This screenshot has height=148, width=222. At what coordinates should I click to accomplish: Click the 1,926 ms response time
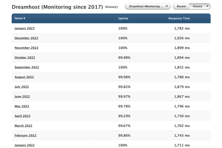[182, 38]
